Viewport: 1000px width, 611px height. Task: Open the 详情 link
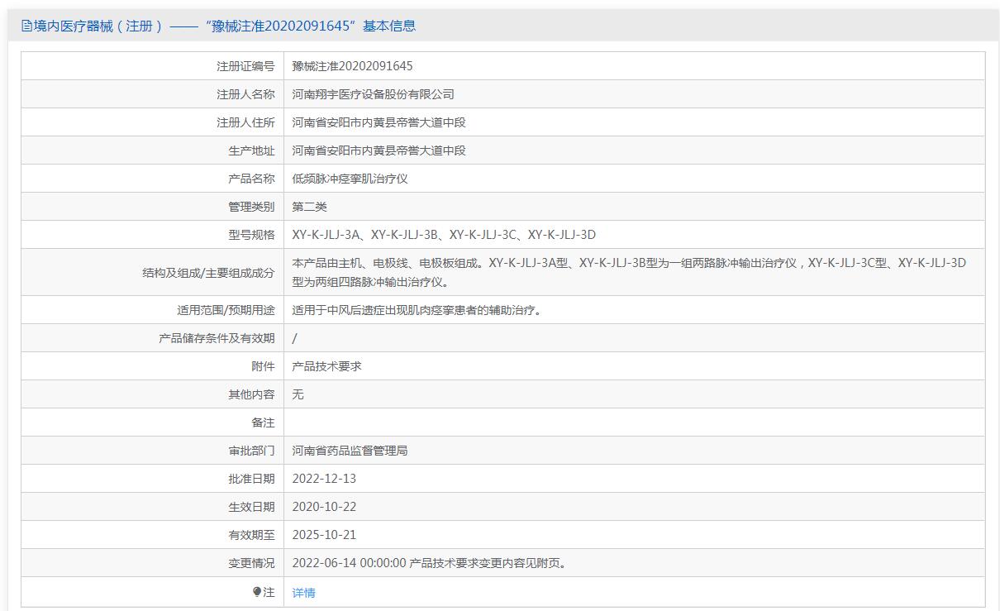pyautogui.click(x=303, y=593)
